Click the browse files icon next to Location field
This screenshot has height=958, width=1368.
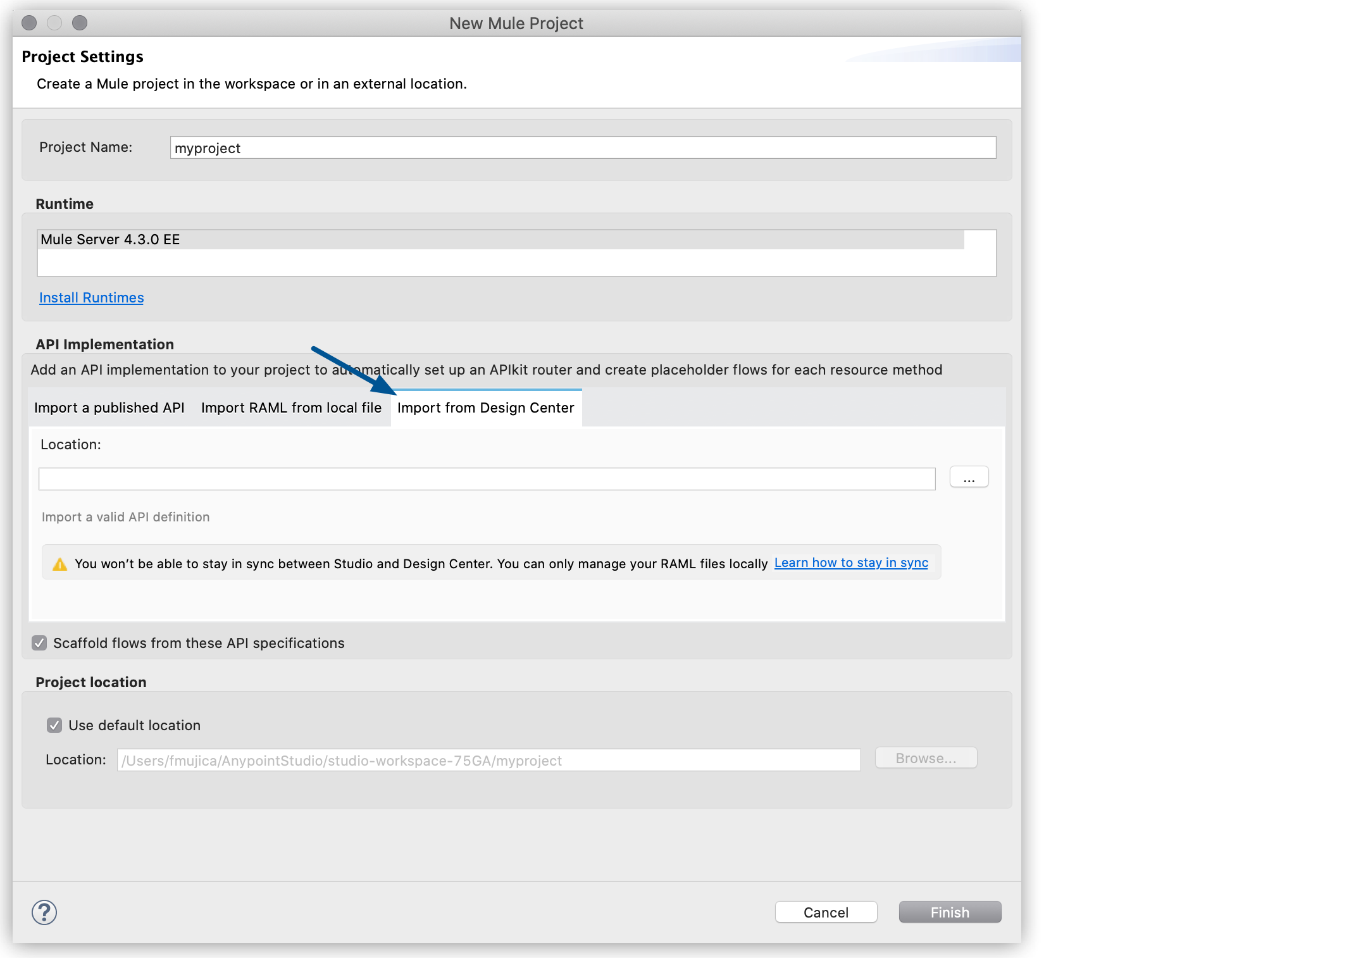click(969, 477)
